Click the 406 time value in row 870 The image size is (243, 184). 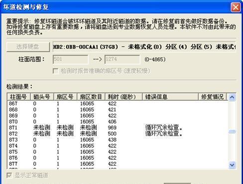click(112, 122)
